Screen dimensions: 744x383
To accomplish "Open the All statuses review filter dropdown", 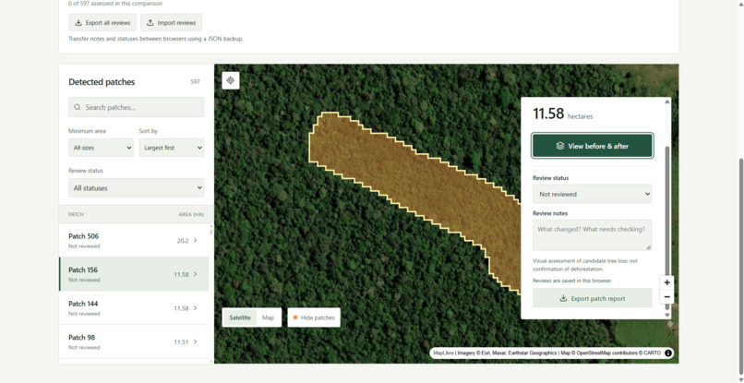I will click(x=137, y=188).
